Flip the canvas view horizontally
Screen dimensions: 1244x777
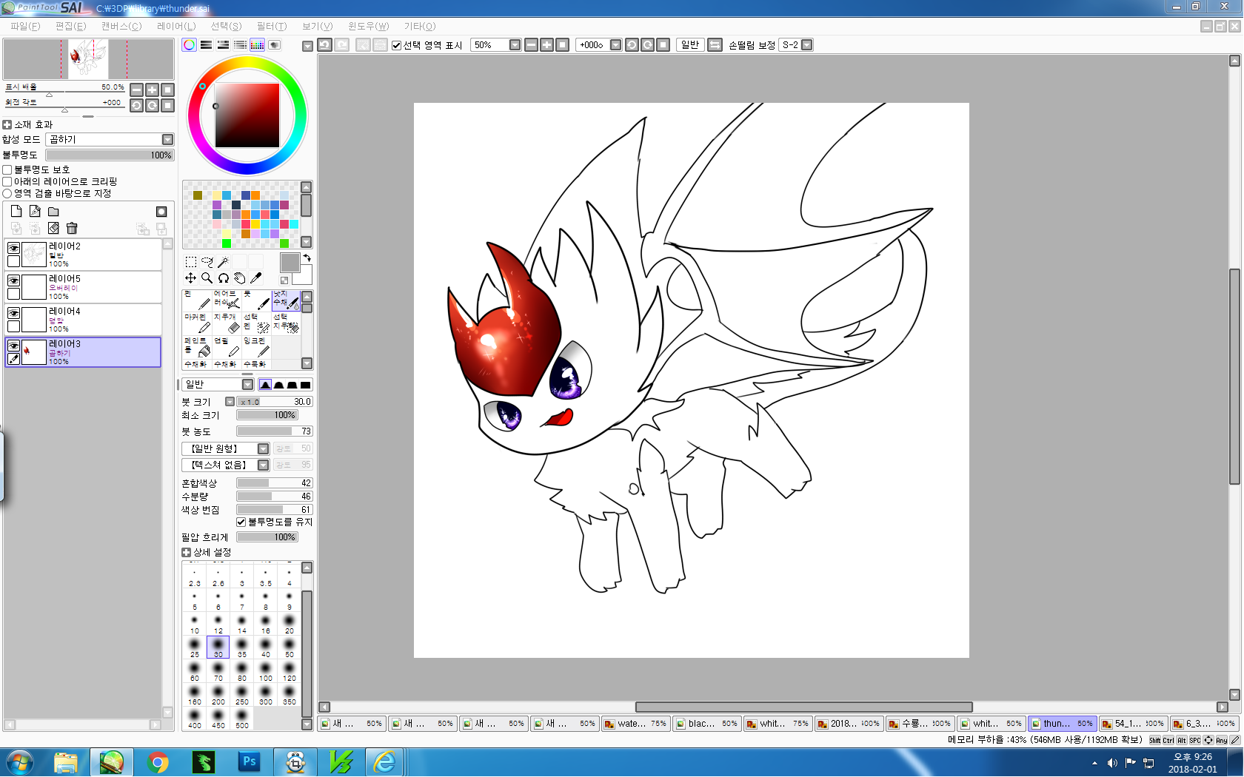point(715,45)
